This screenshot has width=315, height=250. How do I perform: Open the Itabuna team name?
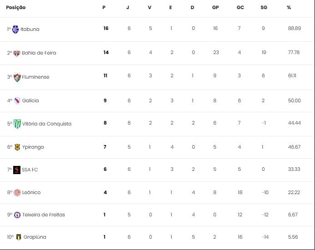(30, 30)
